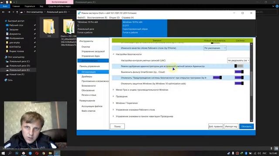Open Dism++ Опции(O) menu

pyautogui.click(x=114, y=18)
